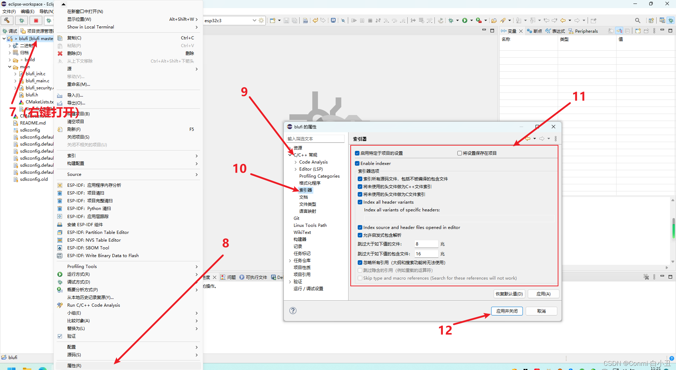Open the Run button dropdown arrow
Screen dimensions: 676x370
[x=471, y=20]
